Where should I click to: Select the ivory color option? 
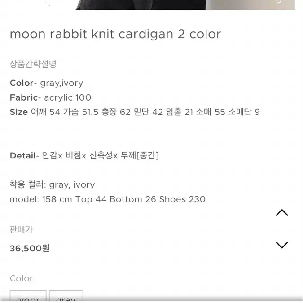point(28,296)
